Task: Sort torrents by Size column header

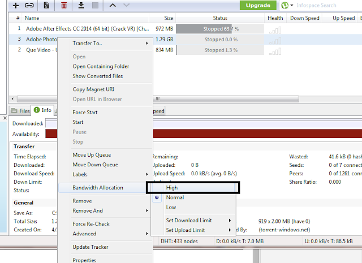Action: [162, 18]
